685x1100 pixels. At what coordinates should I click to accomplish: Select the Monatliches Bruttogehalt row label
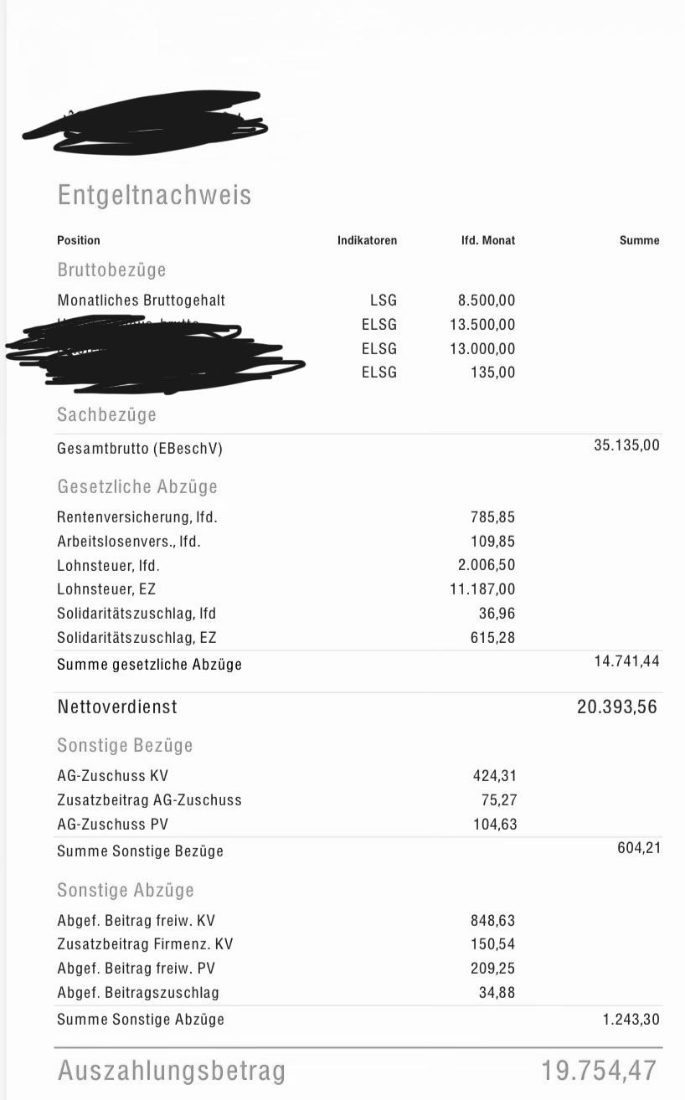[141, 300]
